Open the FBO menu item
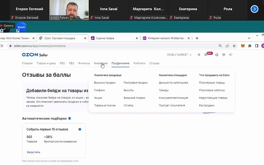 tap(62, 63)
